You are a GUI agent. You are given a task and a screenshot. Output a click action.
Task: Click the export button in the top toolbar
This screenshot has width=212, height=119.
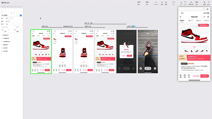pyautogui.click(x=197, y=3)
